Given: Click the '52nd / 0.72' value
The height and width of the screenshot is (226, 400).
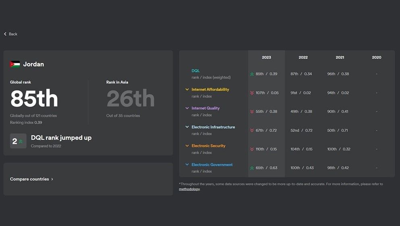Looking at the screenshot, I should click(x=301, y=130).
